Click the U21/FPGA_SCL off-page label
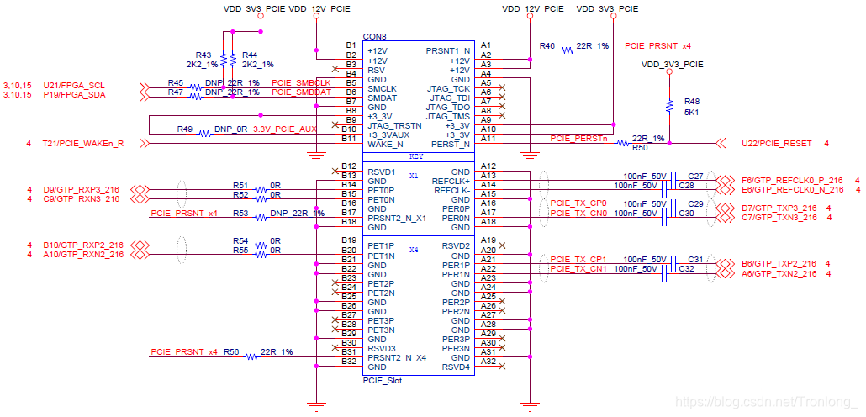The width and height of the screenshot is (866, 417). click(73, 86)
